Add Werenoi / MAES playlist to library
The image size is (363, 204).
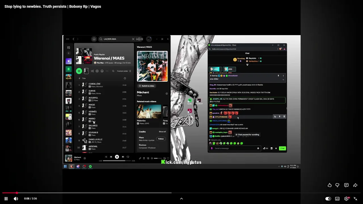pos(97,71)
